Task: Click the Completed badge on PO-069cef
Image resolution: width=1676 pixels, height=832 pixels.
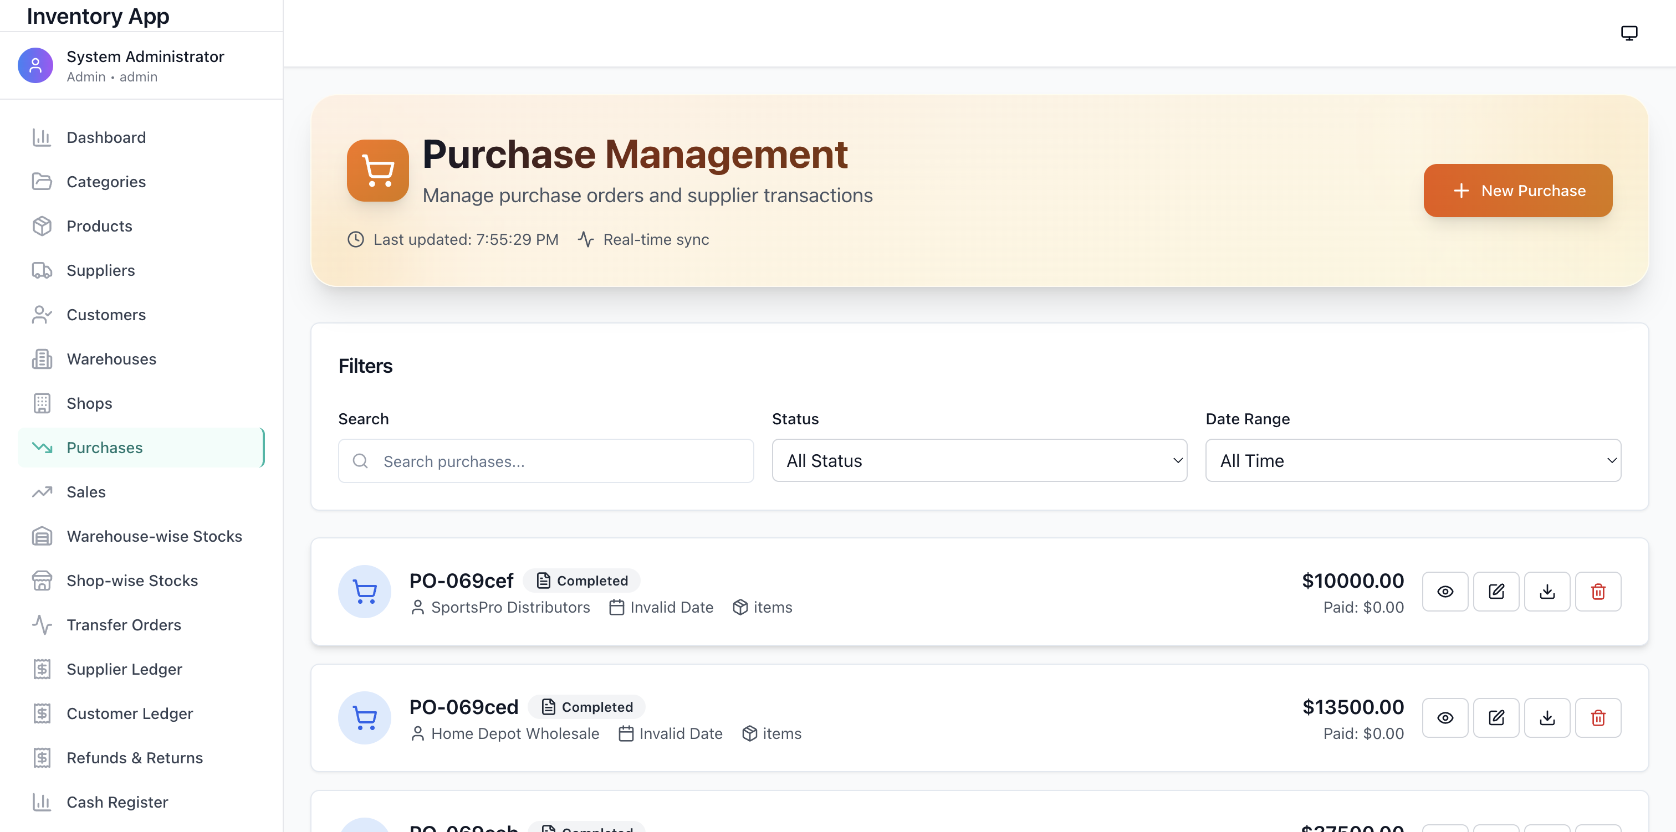Action: tap(582, 581)
